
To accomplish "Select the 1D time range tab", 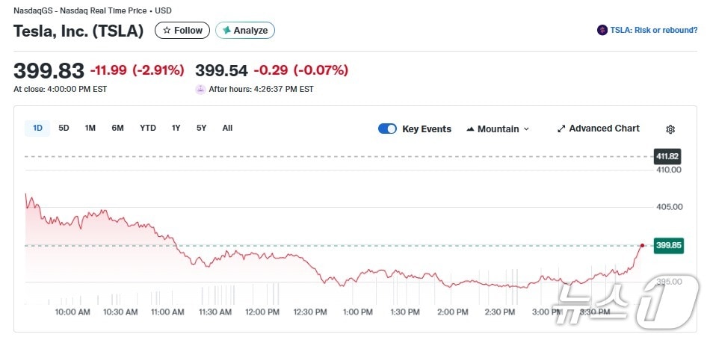I will coord(37,128).
